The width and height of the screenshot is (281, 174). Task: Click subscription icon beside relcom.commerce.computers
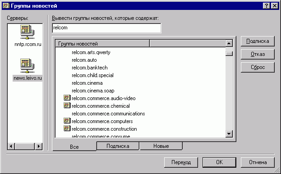67,121
